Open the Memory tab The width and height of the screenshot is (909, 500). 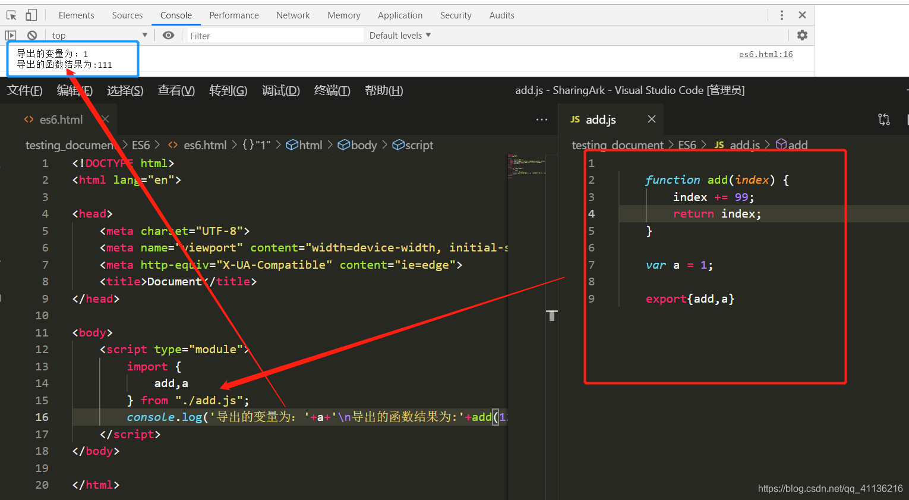[344, 15]
